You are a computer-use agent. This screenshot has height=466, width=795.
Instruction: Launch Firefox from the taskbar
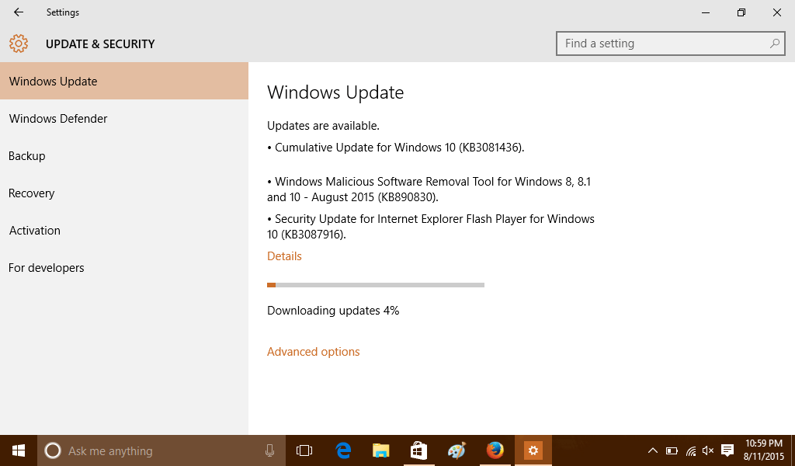click(495, 450)
